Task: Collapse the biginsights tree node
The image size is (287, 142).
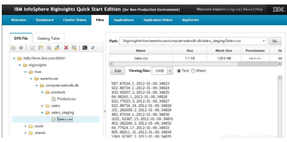Action: pyautogui.click(x=20, y=65)
